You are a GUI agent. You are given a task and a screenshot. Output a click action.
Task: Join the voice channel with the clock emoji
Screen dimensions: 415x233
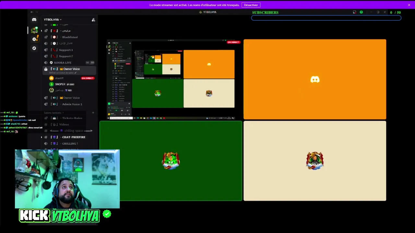(x=70, y=43)
